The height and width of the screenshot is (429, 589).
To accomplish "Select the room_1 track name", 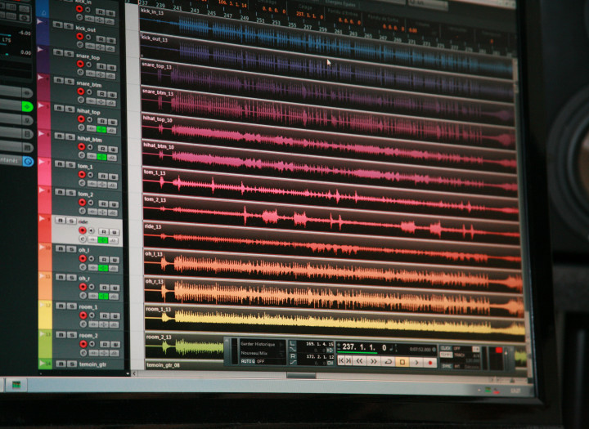I will tap(88, 307).
